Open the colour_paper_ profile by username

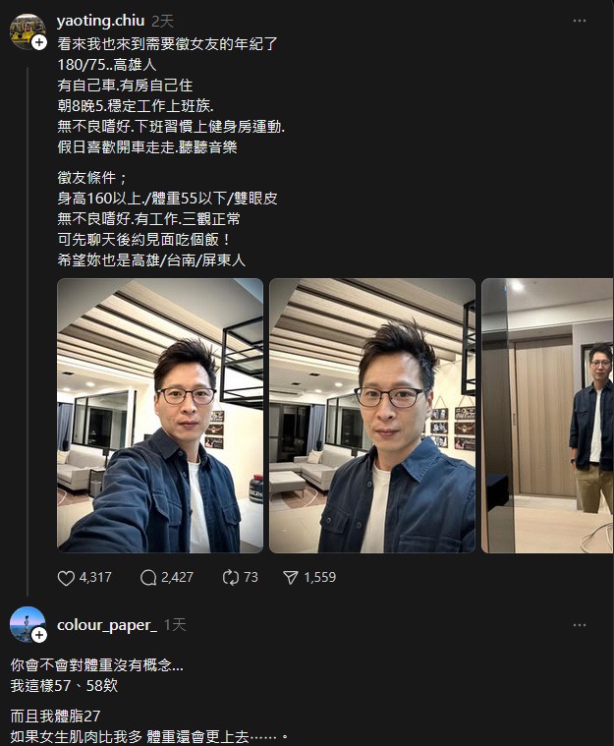tap(107, 625)
